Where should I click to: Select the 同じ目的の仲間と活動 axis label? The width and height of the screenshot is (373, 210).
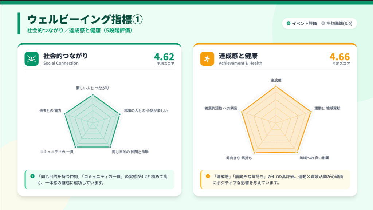[x=130, y=152]
